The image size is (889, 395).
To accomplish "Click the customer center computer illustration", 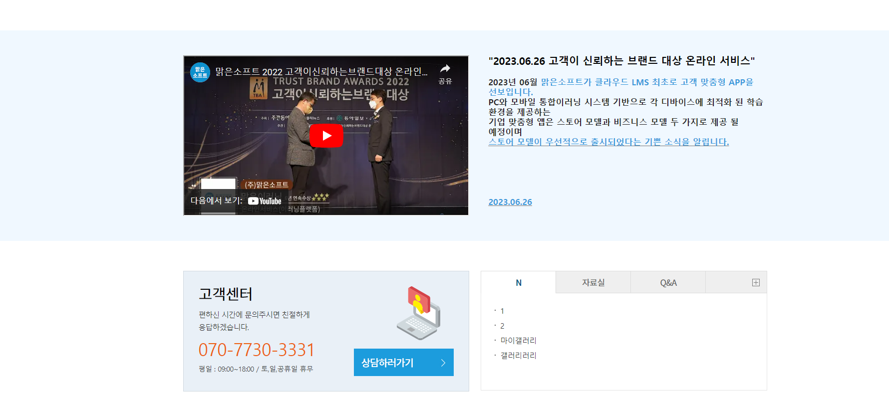I will [419, 313].
